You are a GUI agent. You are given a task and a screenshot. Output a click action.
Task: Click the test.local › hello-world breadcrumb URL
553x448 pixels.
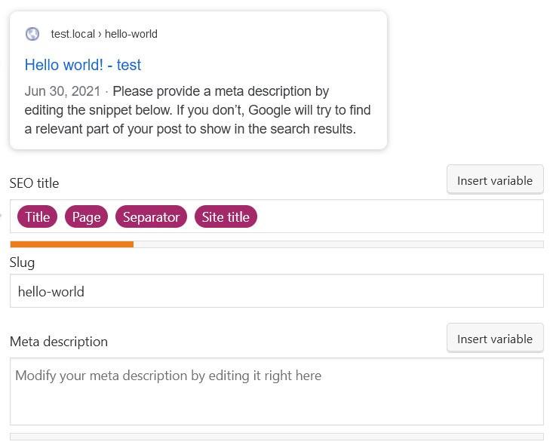104,34
